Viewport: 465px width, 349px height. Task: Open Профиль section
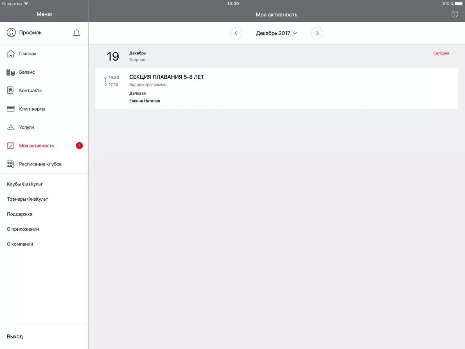point(30,33)
